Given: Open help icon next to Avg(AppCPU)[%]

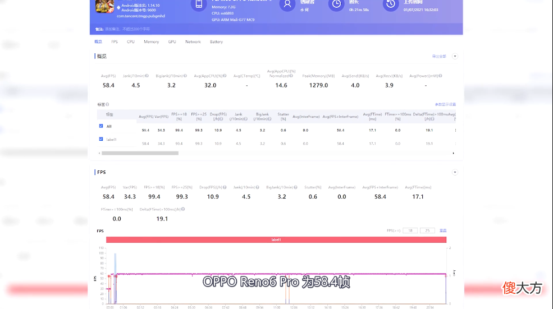Looking at the screenshot, I should [225, 76].
